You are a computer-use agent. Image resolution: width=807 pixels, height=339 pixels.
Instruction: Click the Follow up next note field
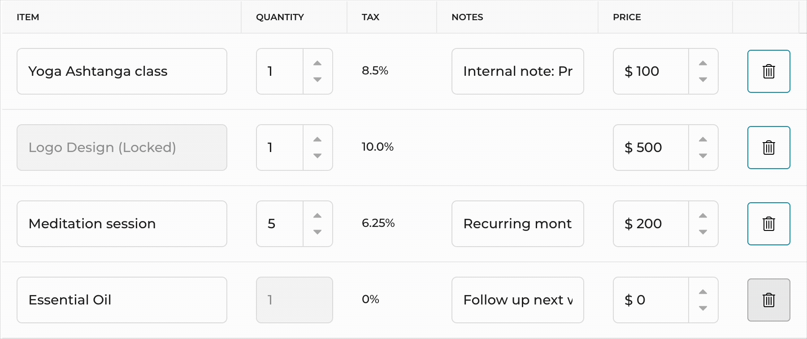(517, 300)
